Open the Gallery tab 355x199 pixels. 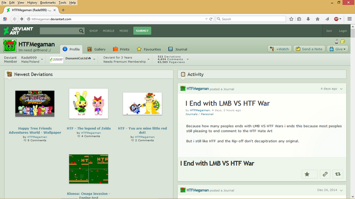[97, 49]
